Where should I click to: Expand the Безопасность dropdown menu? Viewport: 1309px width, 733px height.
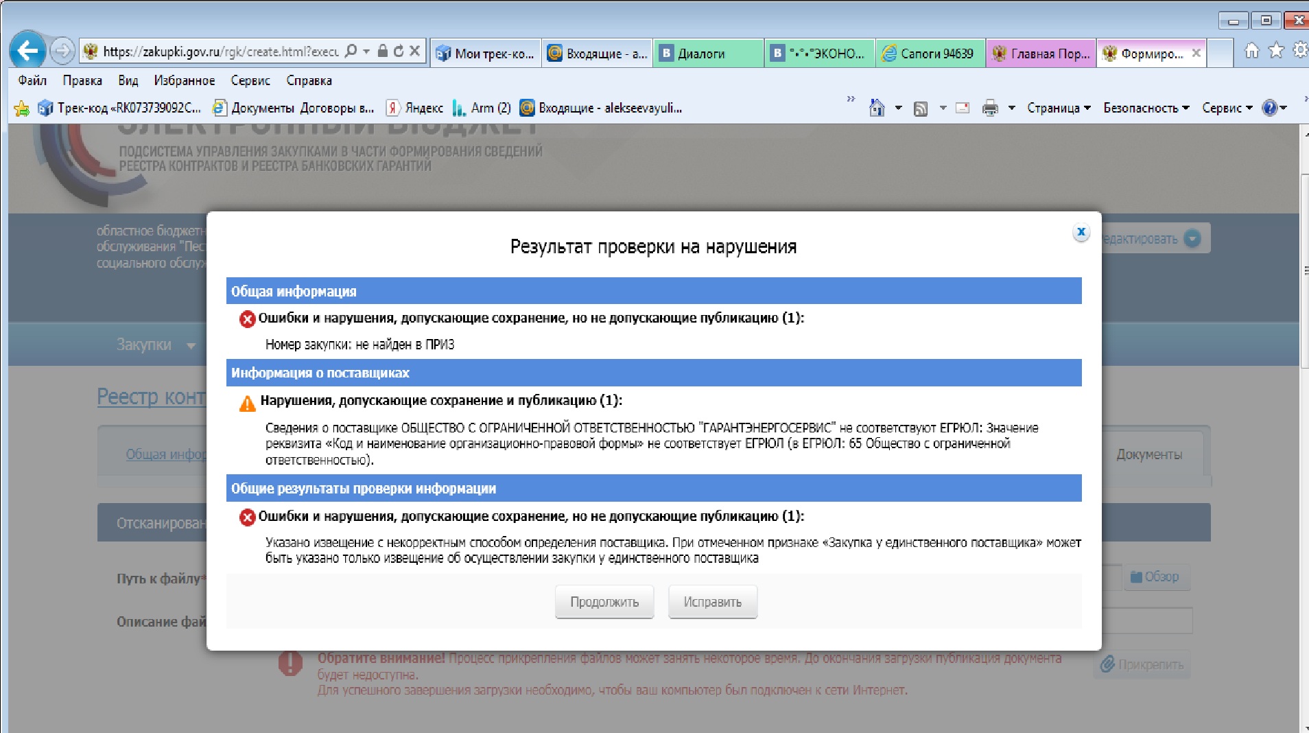coord(1146,108)
